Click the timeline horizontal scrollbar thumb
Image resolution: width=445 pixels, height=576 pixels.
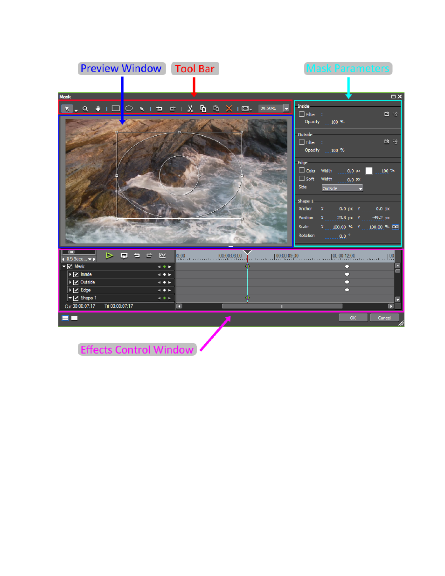(x=282, y=306)
